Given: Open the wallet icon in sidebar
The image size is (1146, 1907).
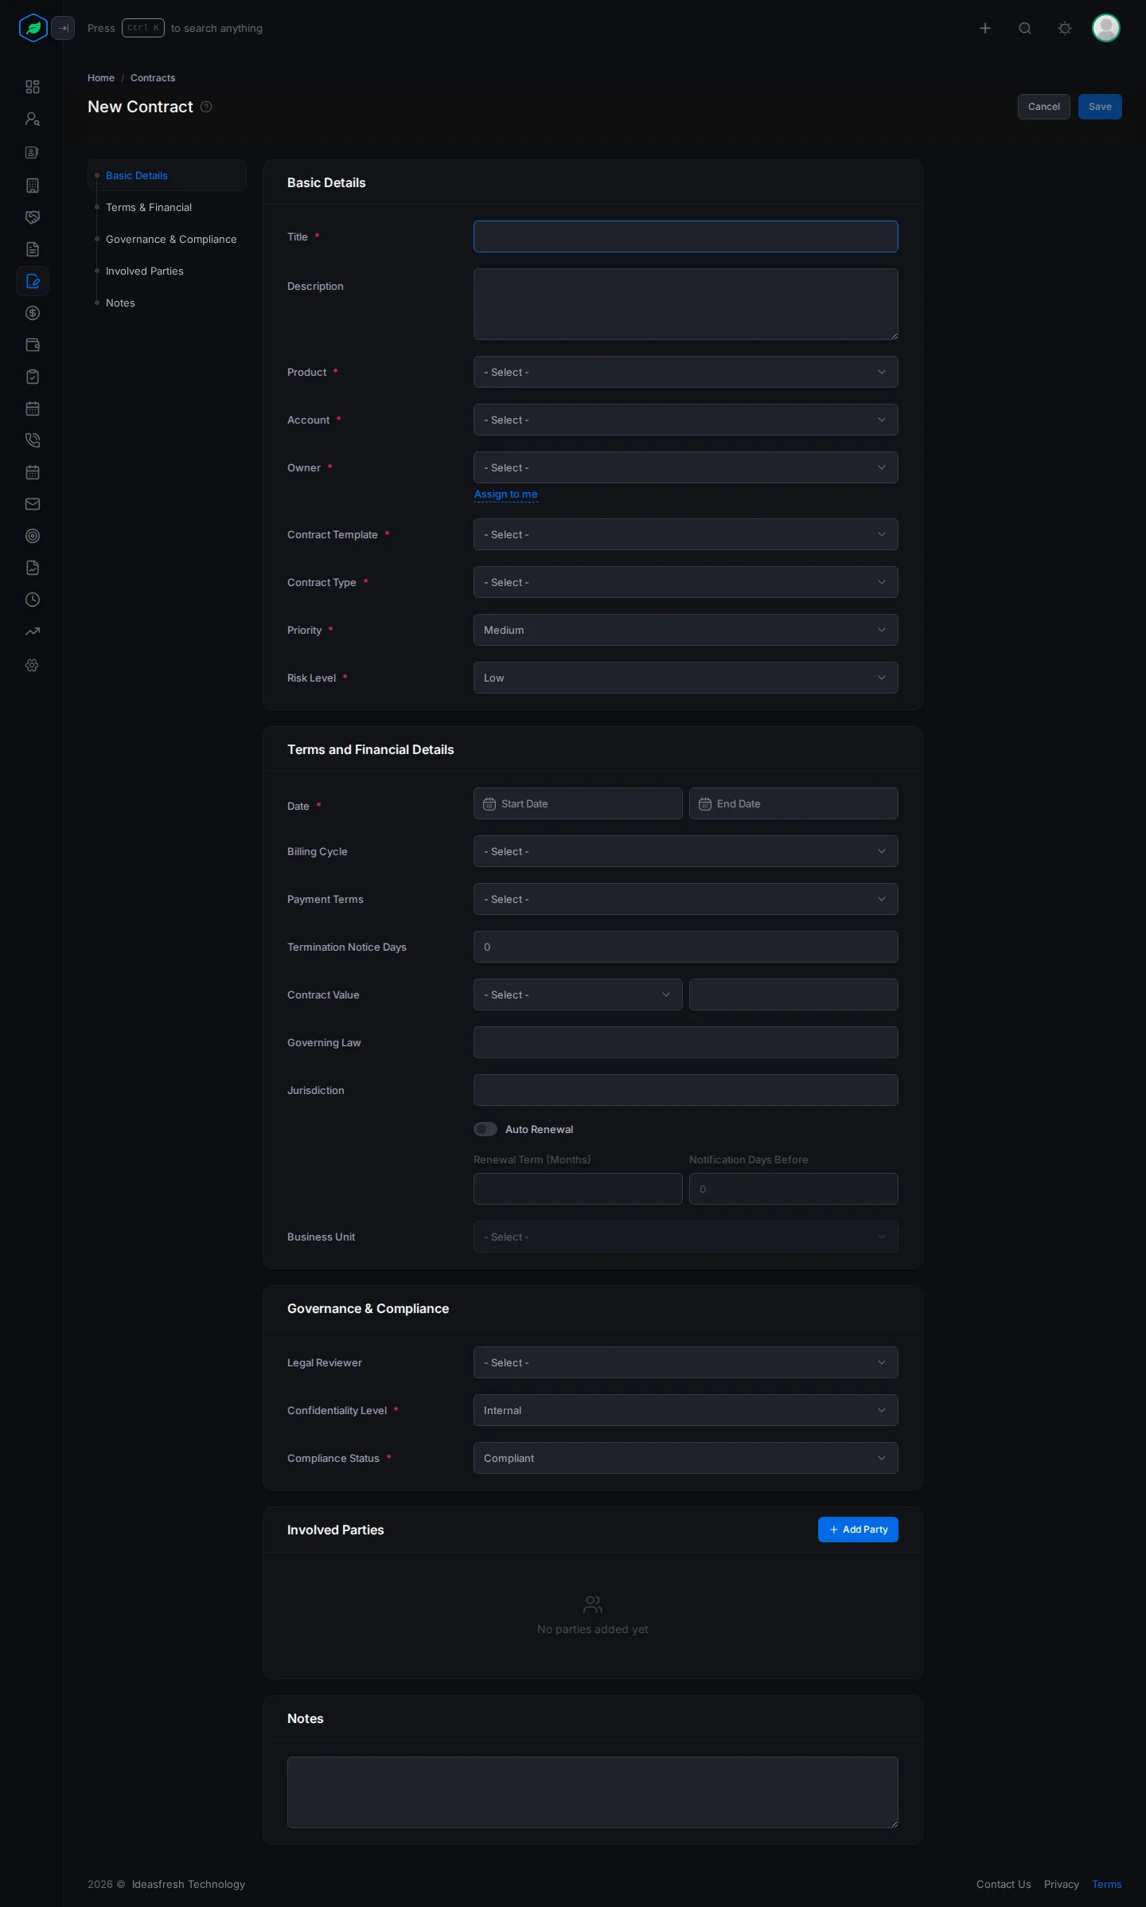Looking at the screenshot, I should (33, 345).
